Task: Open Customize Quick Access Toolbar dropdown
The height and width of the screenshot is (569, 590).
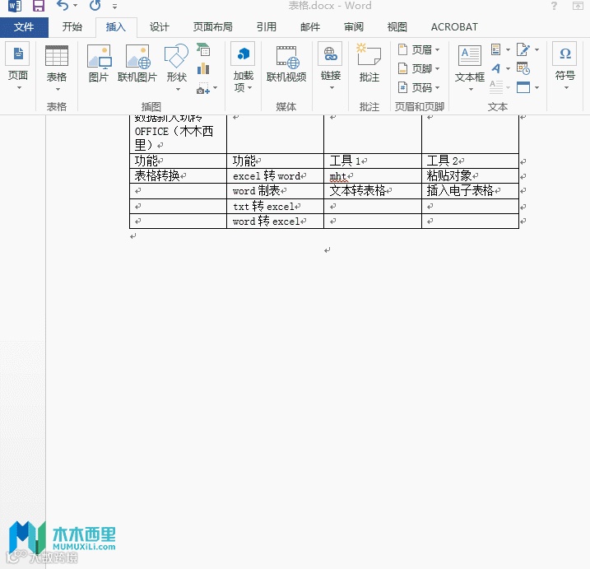Action: (114, 7)
